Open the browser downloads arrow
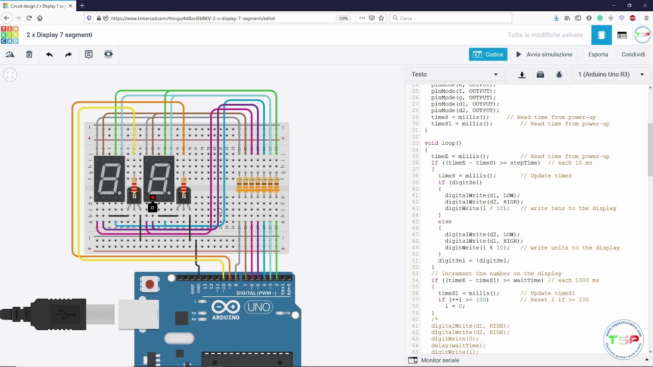653x367 pixels. click(556, 18)
